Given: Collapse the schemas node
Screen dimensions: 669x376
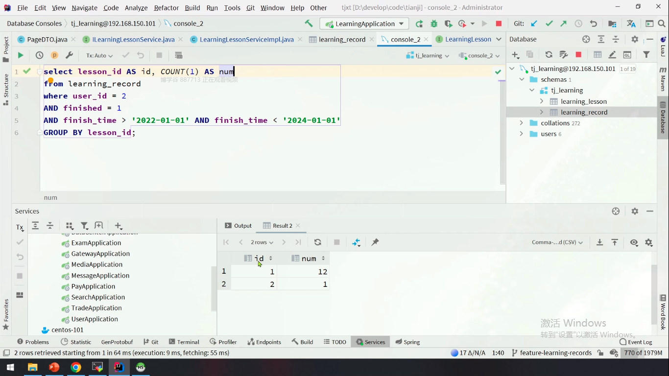Looking at the screenshot, I should [522, 79].
